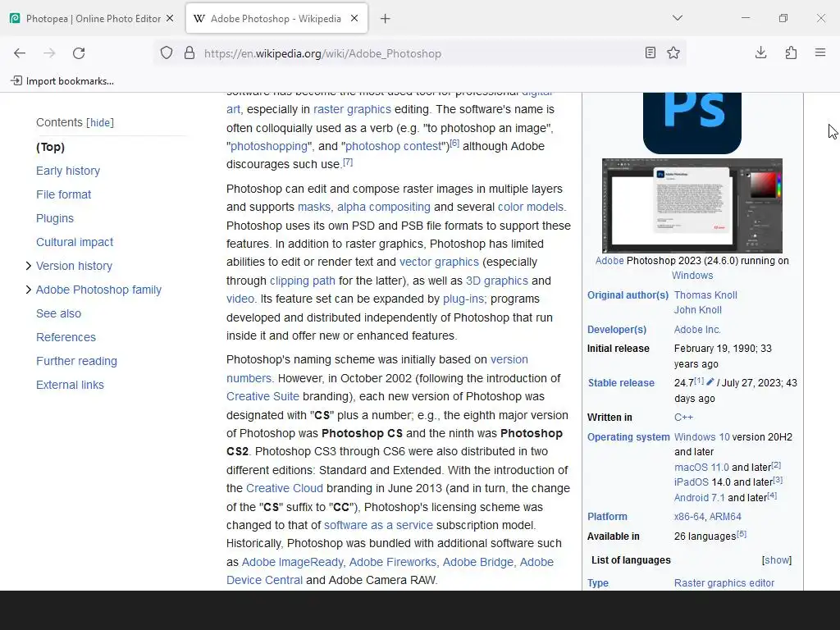Follow the plug-ins link

[464, 299]
